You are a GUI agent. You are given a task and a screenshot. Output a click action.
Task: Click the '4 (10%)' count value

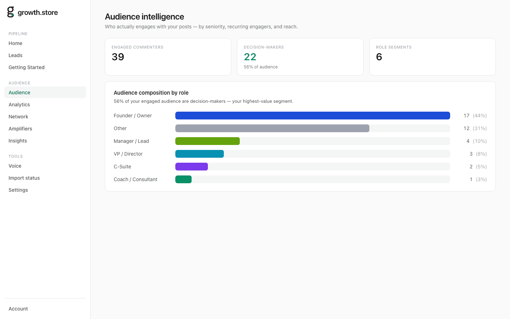[x=476, y=141]
